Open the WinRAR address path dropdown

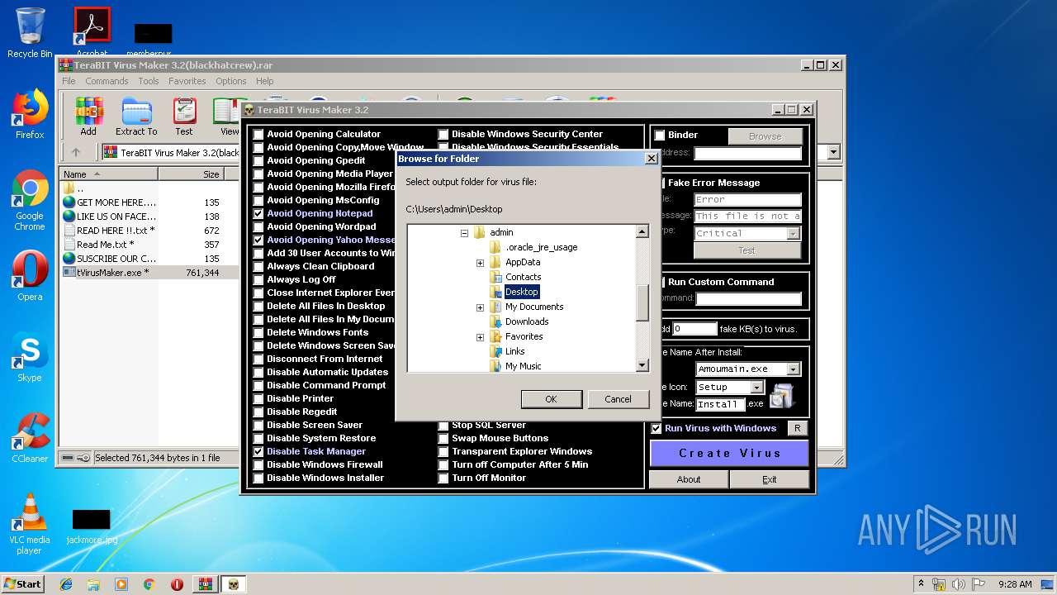(833, 152)
